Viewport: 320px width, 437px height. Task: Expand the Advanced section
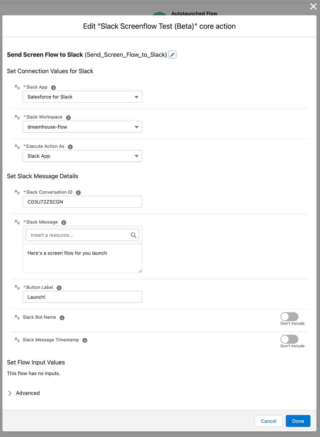[x=28, y=393]
